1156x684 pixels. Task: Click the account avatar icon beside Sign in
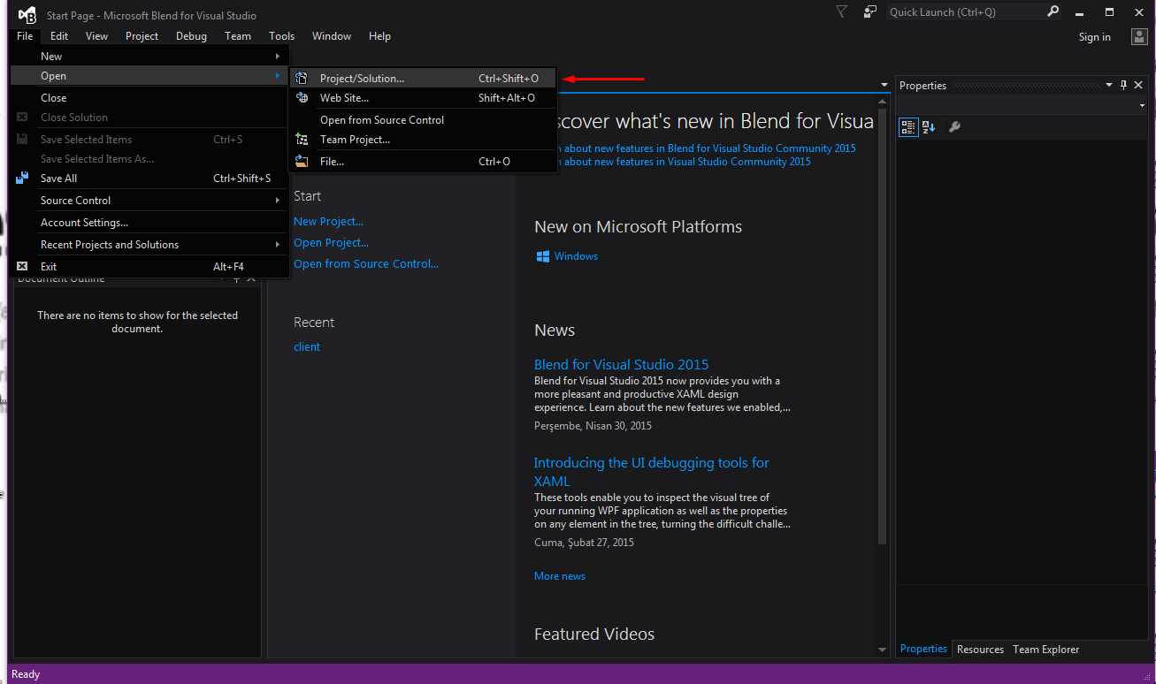tap(1139, 36)
